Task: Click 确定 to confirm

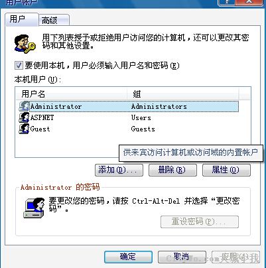Action: coord(128,257)
